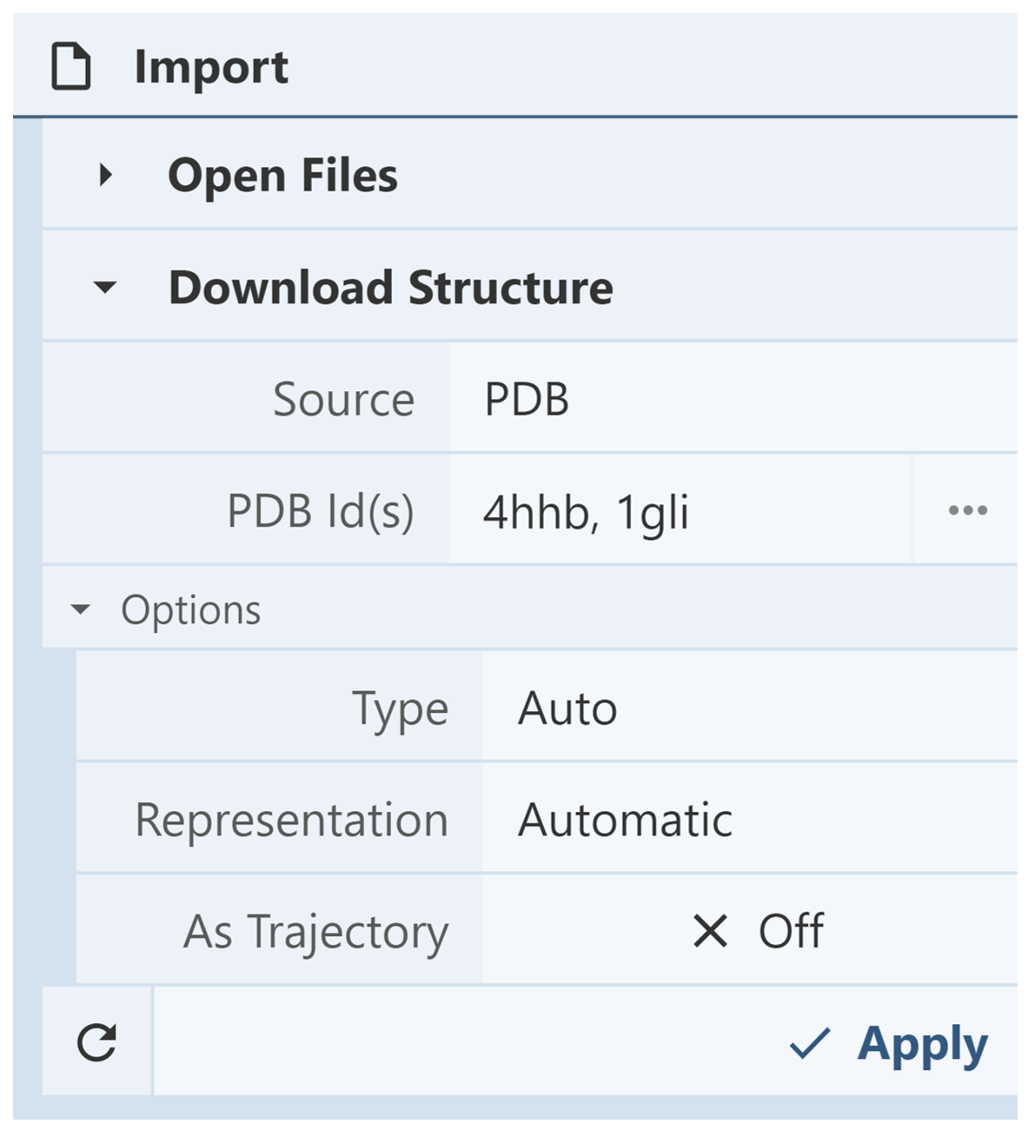Click the X icon beside Off

pyautogui.click(x=710, y=932)
